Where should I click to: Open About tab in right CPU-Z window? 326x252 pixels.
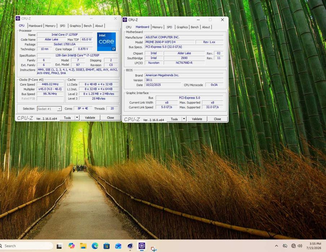pos(206,27)
